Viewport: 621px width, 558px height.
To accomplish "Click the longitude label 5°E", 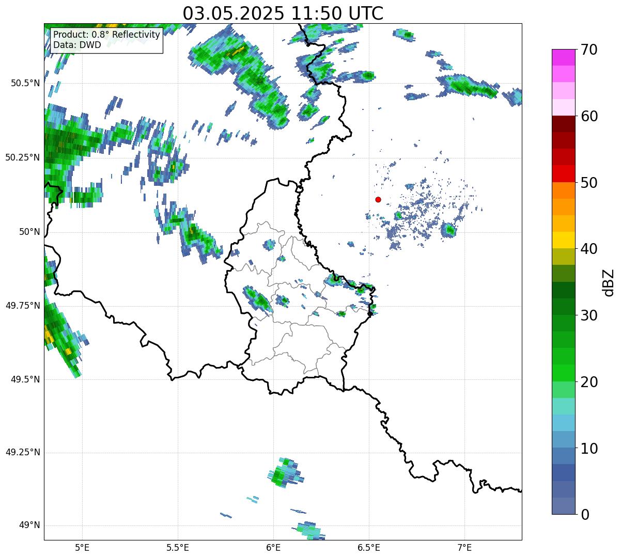I will [x=82, y=547].
